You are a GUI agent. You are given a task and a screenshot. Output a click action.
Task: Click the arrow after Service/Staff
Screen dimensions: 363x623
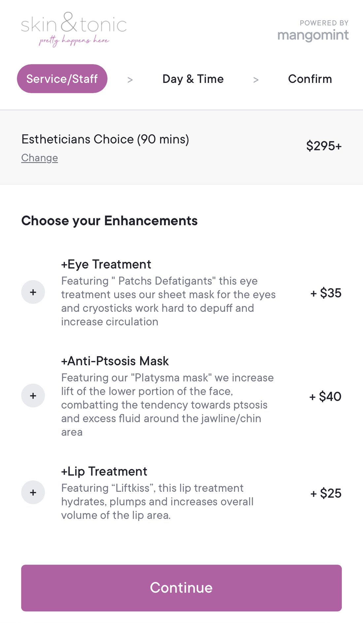tap(130, 80)
